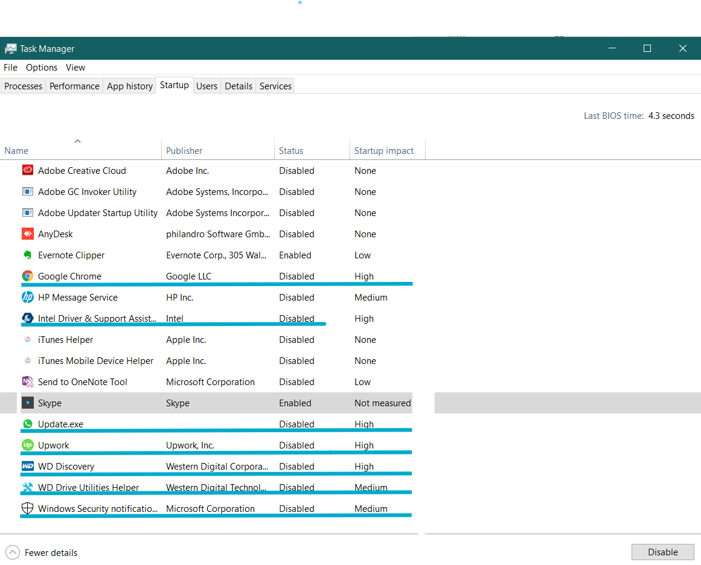The image size is (701, 565).
Task: Click the WD Discovery icon
Action: coord(27,466)
